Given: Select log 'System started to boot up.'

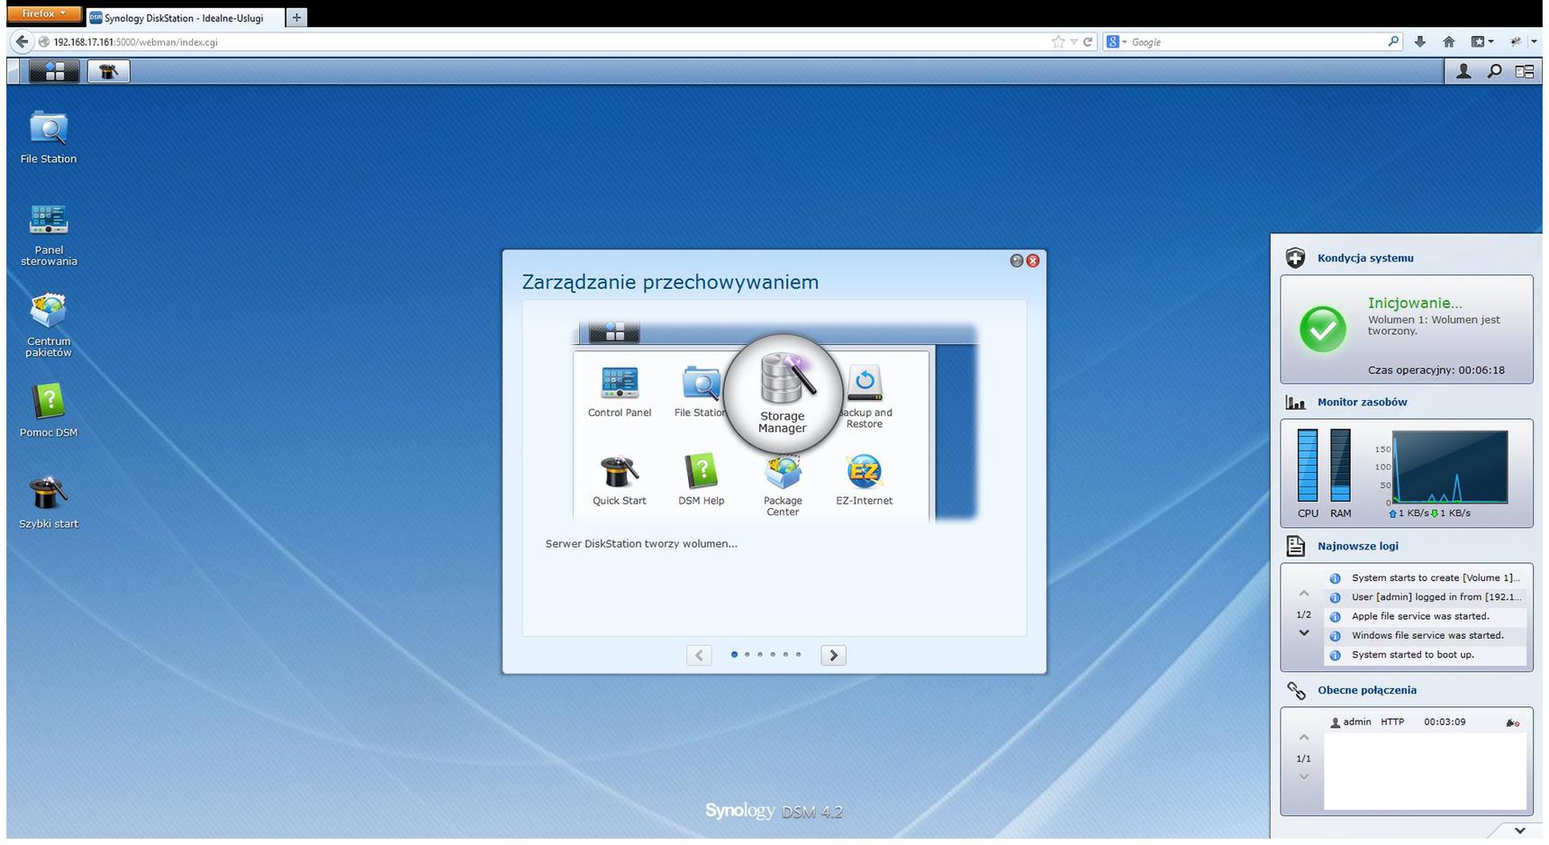Looking at the screenshot, I should [1426, 655].
